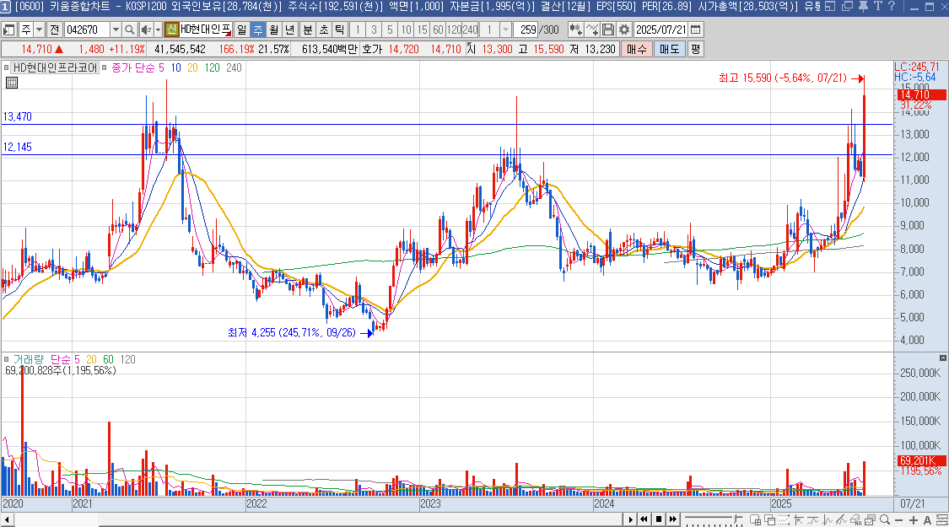Click the period preset button 5
The width and height of the screenshot is (949, 527).
(390, 30)
